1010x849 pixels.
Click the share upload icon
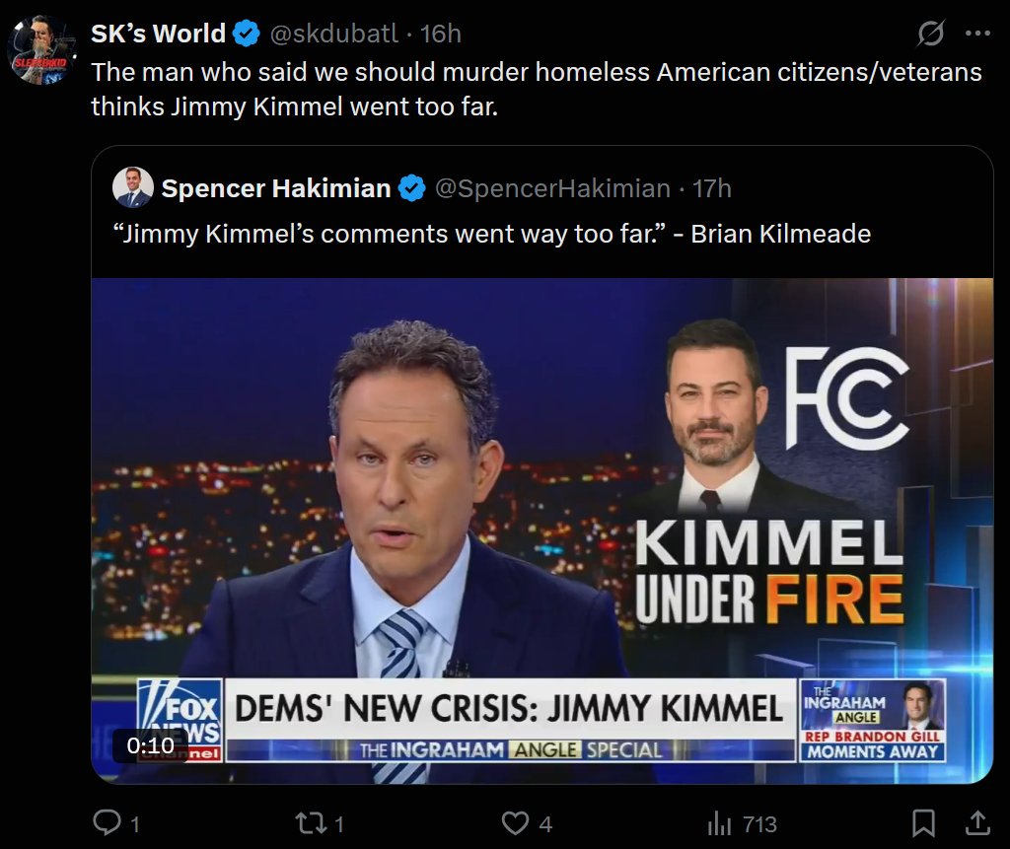click(x=976, y=823)
